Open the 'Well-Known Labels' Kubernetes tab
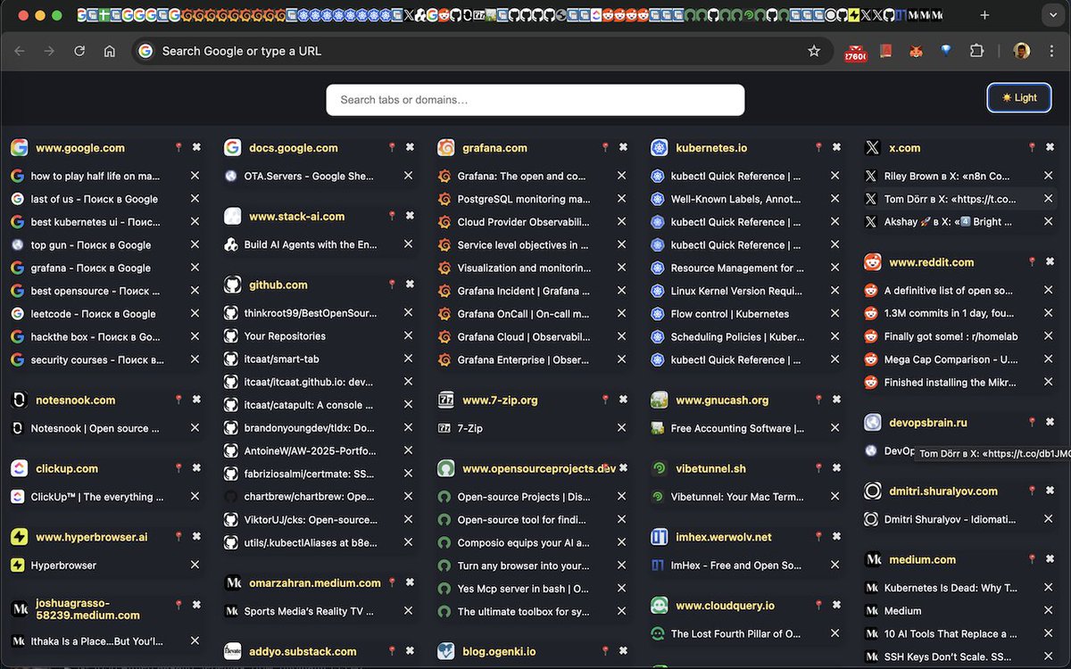Image resolution: width=1071 pixels, height=669 pixels. click(735, 199)
